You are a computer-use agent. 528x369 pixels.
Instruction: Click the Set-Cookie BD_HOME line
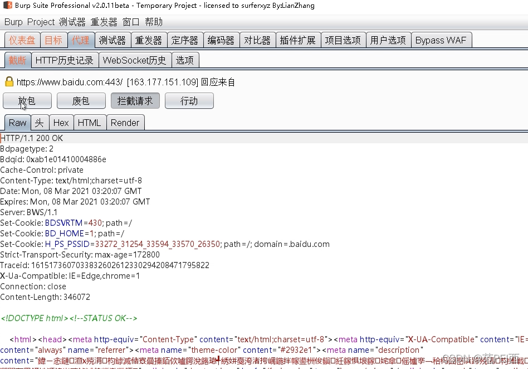(62, 233)
